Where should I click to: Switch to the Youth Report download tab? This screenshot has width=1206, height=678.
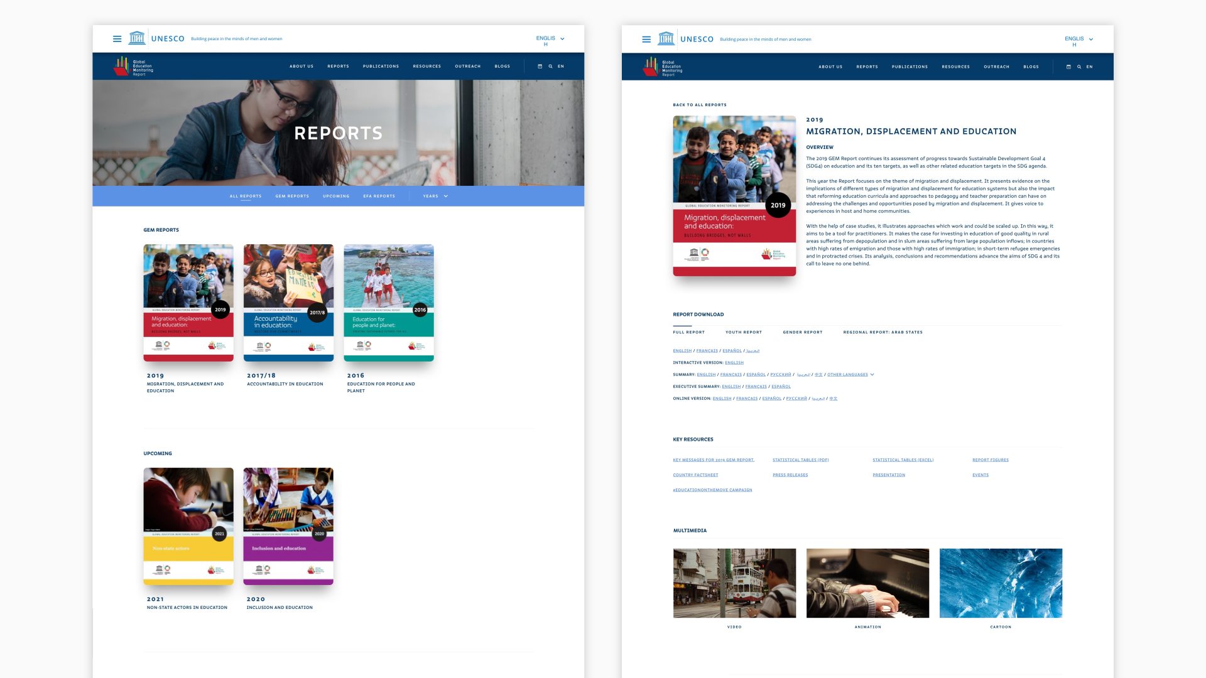[x=743, y=333]
